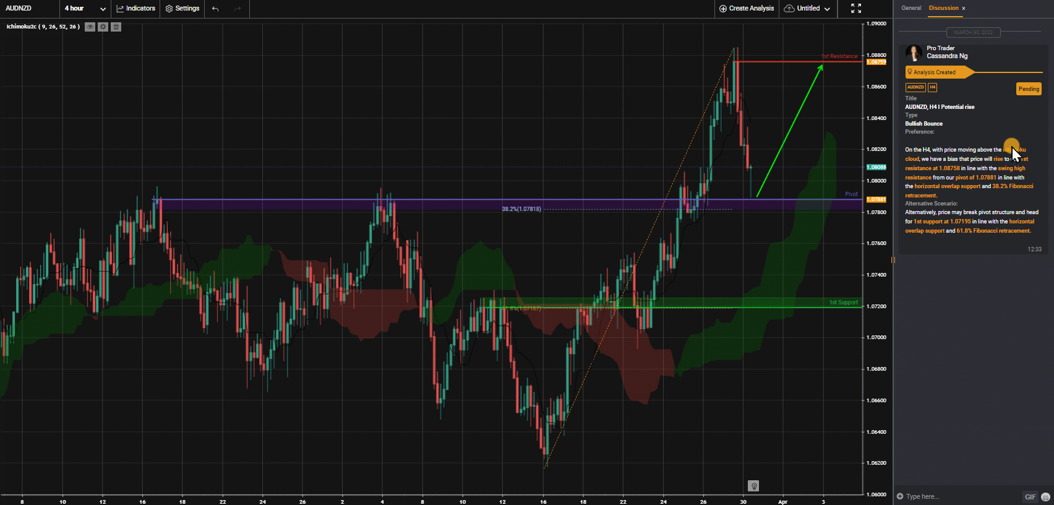Delete the Ichimoku indicator with trash icon

pos(116,27)
